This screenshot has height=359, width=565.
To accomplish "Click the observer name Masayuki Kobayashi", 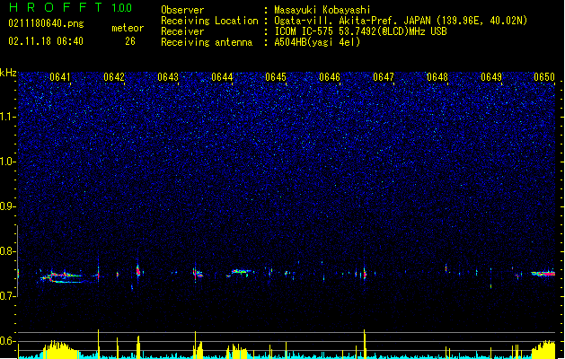I will (x=322, y=10).
